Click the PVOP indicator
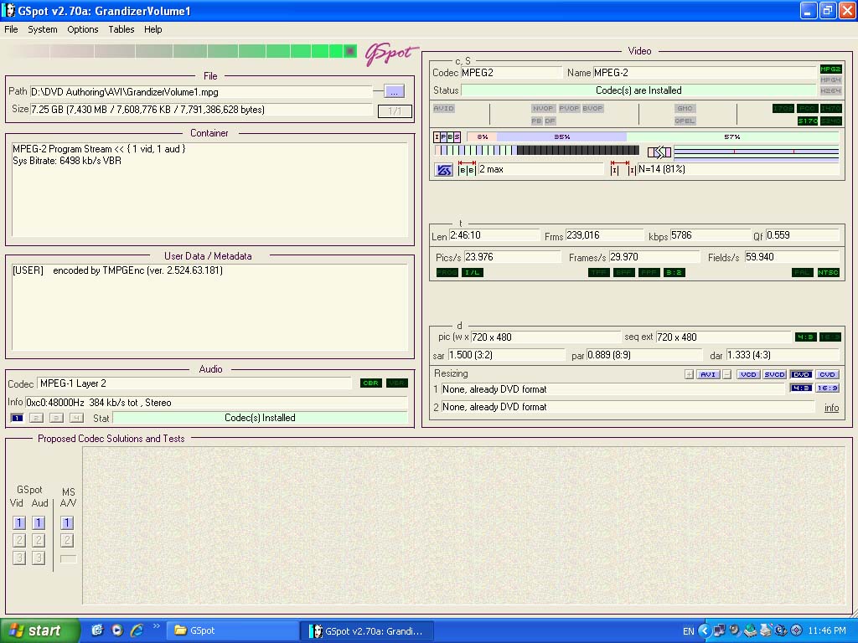858x643 pixels. click(569, 108)
